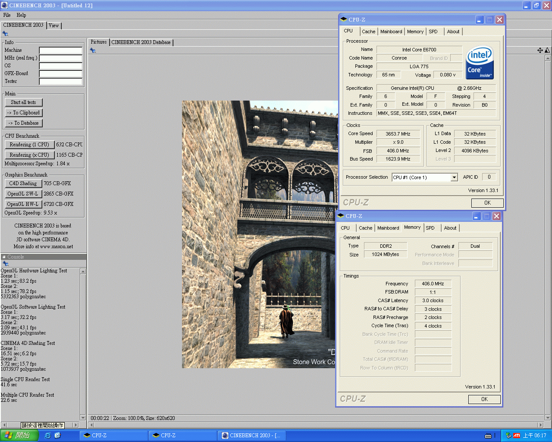The width and height of the screenshot is (552, 442).
Task: Switch to the second CPU-Z taskbar button
Action: click(183, 436)
